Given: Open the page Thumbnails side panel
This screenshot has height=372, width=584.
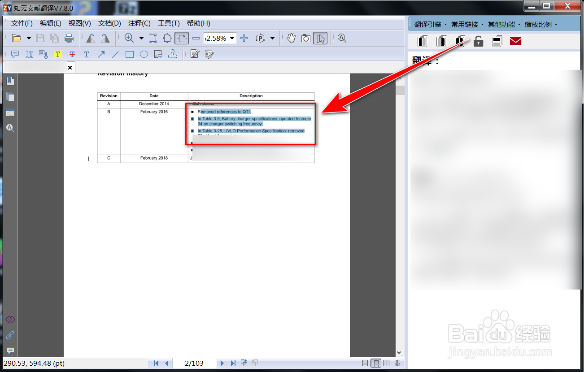Looking at the screenshot, I should coord(10,97).
